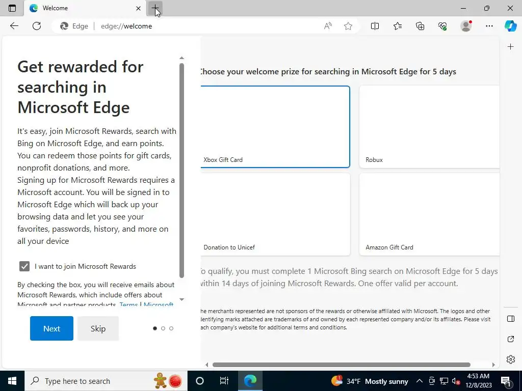Click the Choose your welcome prize heading

point(328,71)
